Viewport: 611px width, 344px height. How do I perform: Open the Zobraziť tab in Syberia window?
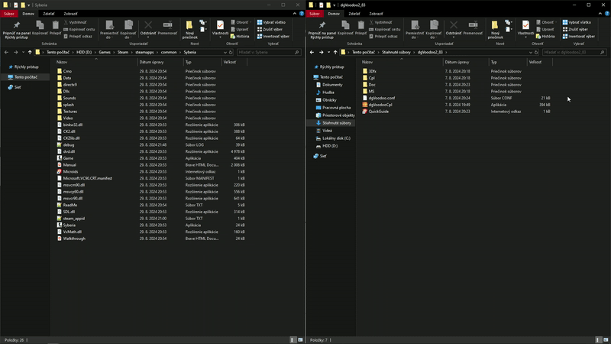click(x=70, y=14)
